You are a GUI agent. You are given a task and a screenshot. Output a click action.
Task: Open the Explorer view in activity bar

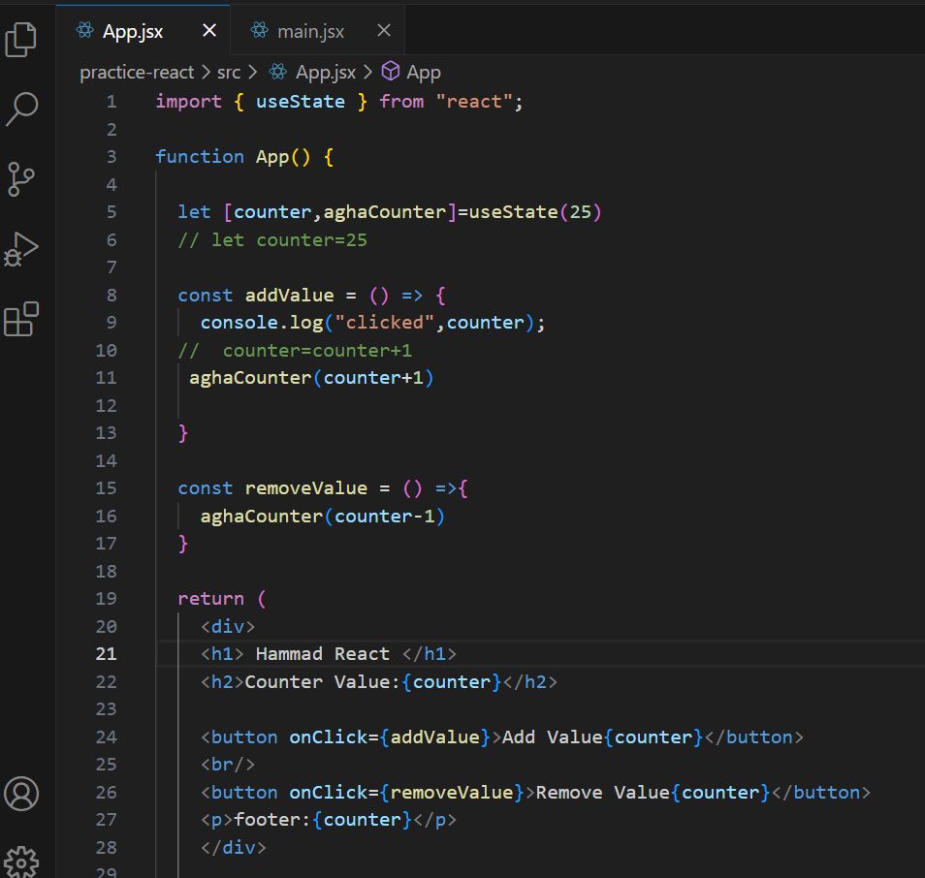pyautogui.click(x=21, y=40)
